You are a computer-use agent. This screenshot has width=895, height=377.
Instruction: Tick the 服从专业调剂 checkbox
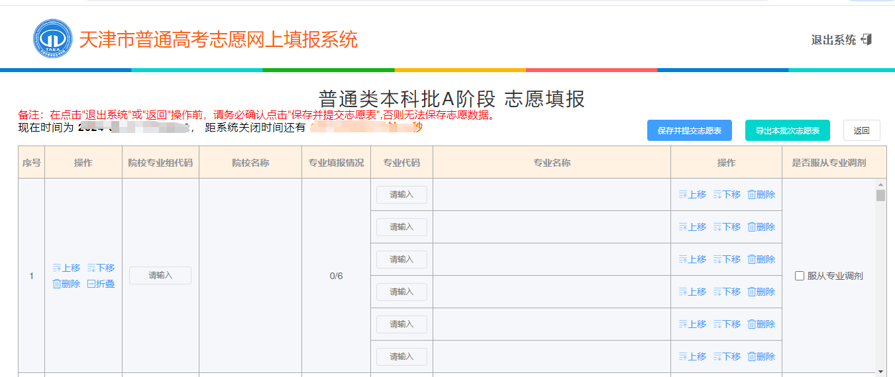click(800, 276)
